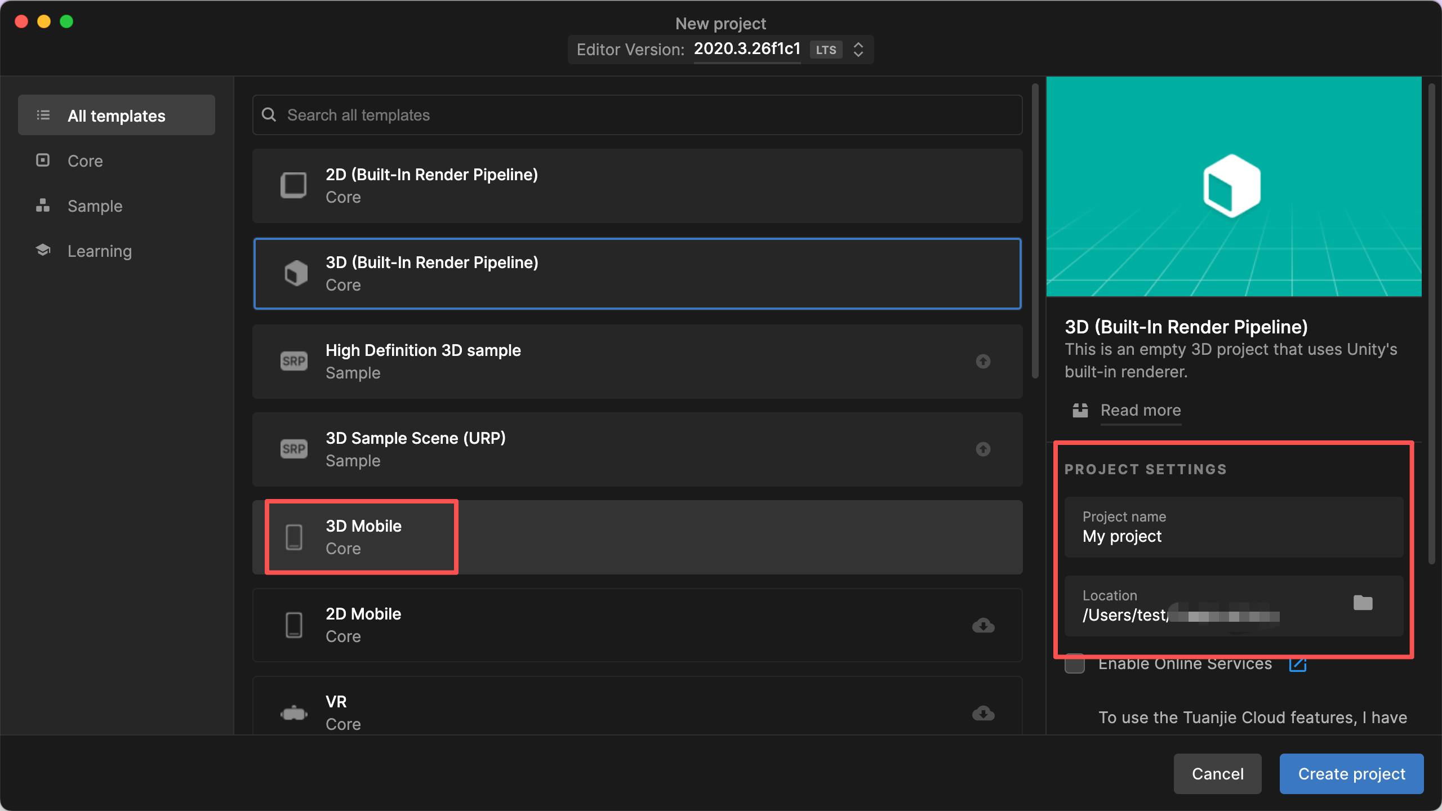Choose the VR Core template
The image size is (1442, 811).
(637, 705)
